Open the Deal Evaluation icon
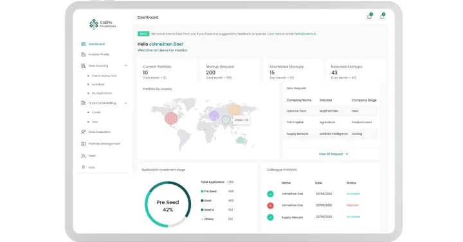Screen dimensions: 463x242 83,132
